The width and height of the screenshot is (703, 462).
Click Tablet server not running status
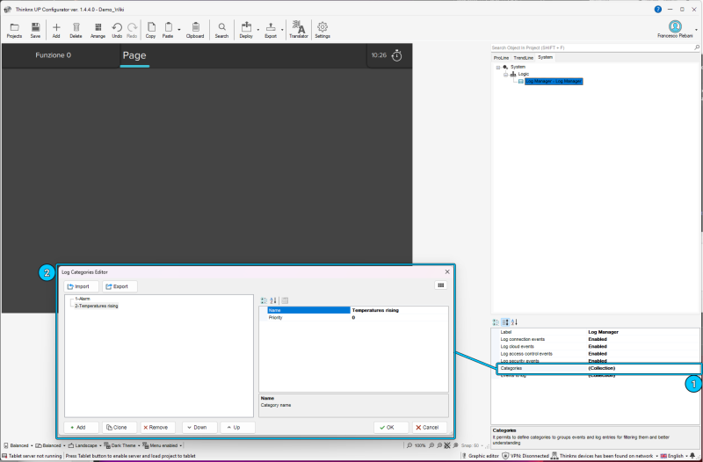32,456
